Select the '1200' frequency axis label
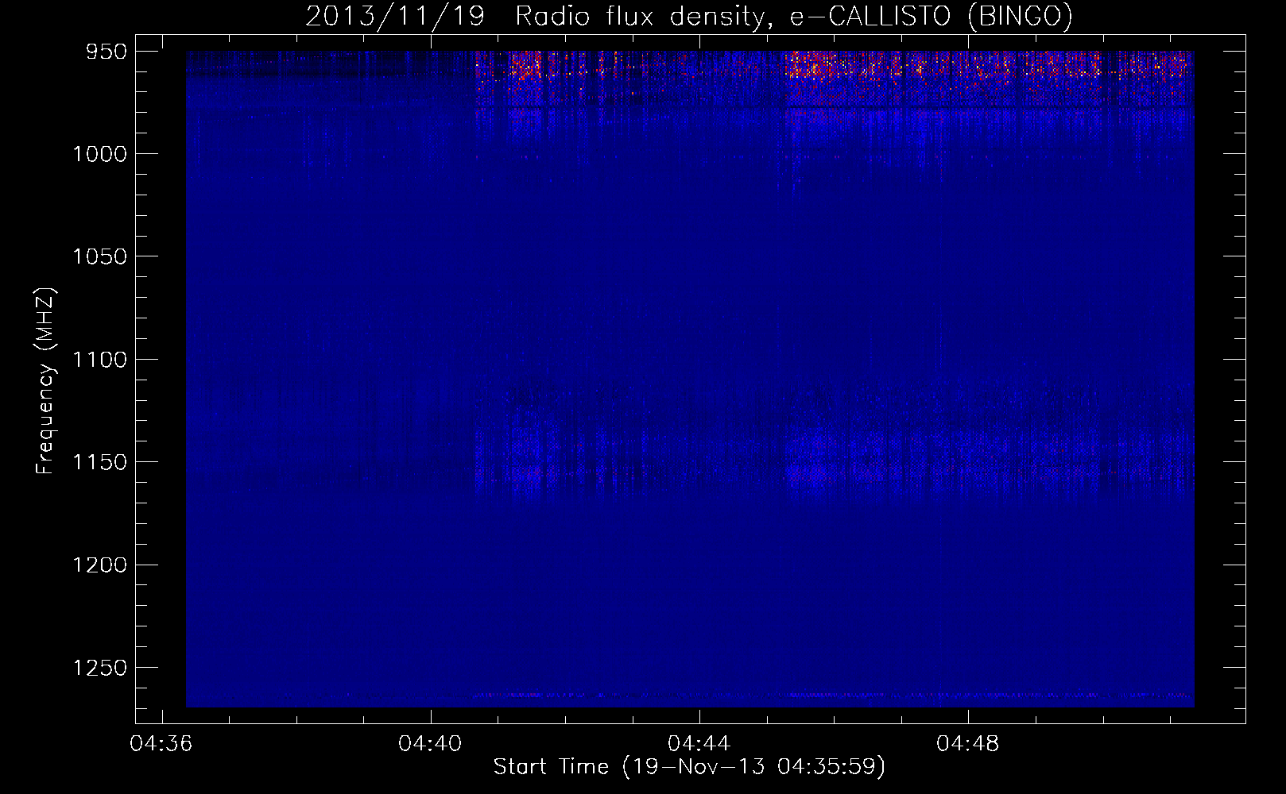1286x794 pixels. [x=99, y=565]
